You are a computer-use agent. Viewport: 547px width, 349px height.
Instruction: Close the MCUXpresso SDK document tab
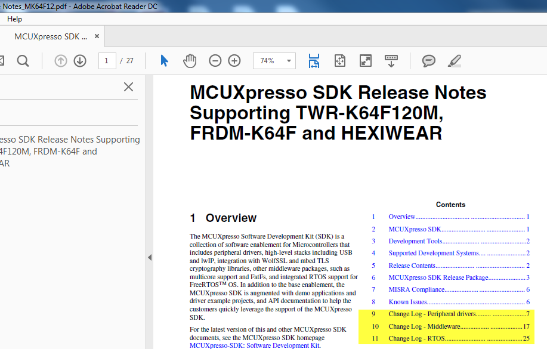(x=97, y=36)
